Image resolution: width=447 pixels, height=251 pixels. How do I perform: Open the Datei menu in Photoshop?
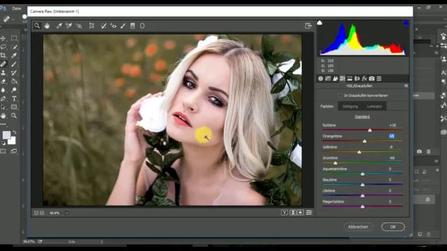[17, 8]
